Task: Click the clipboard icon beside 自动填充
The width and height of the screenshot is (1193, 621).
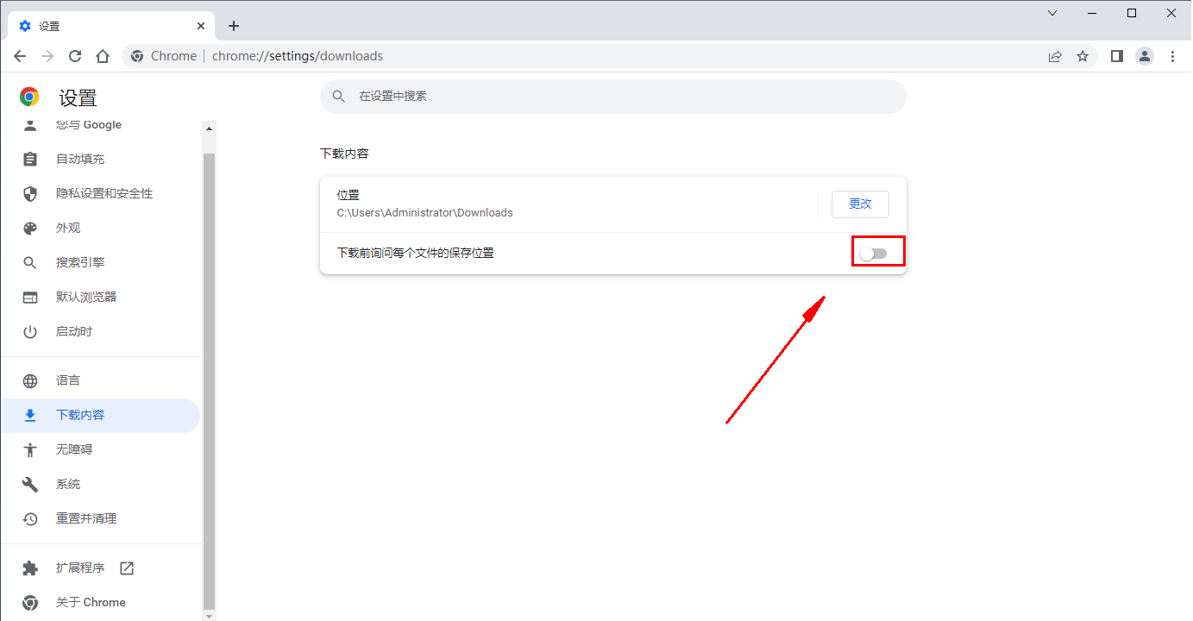Action: pos(30,160)
